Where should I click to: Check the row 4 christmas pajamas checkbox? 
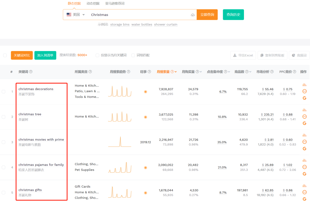(3, 167)
